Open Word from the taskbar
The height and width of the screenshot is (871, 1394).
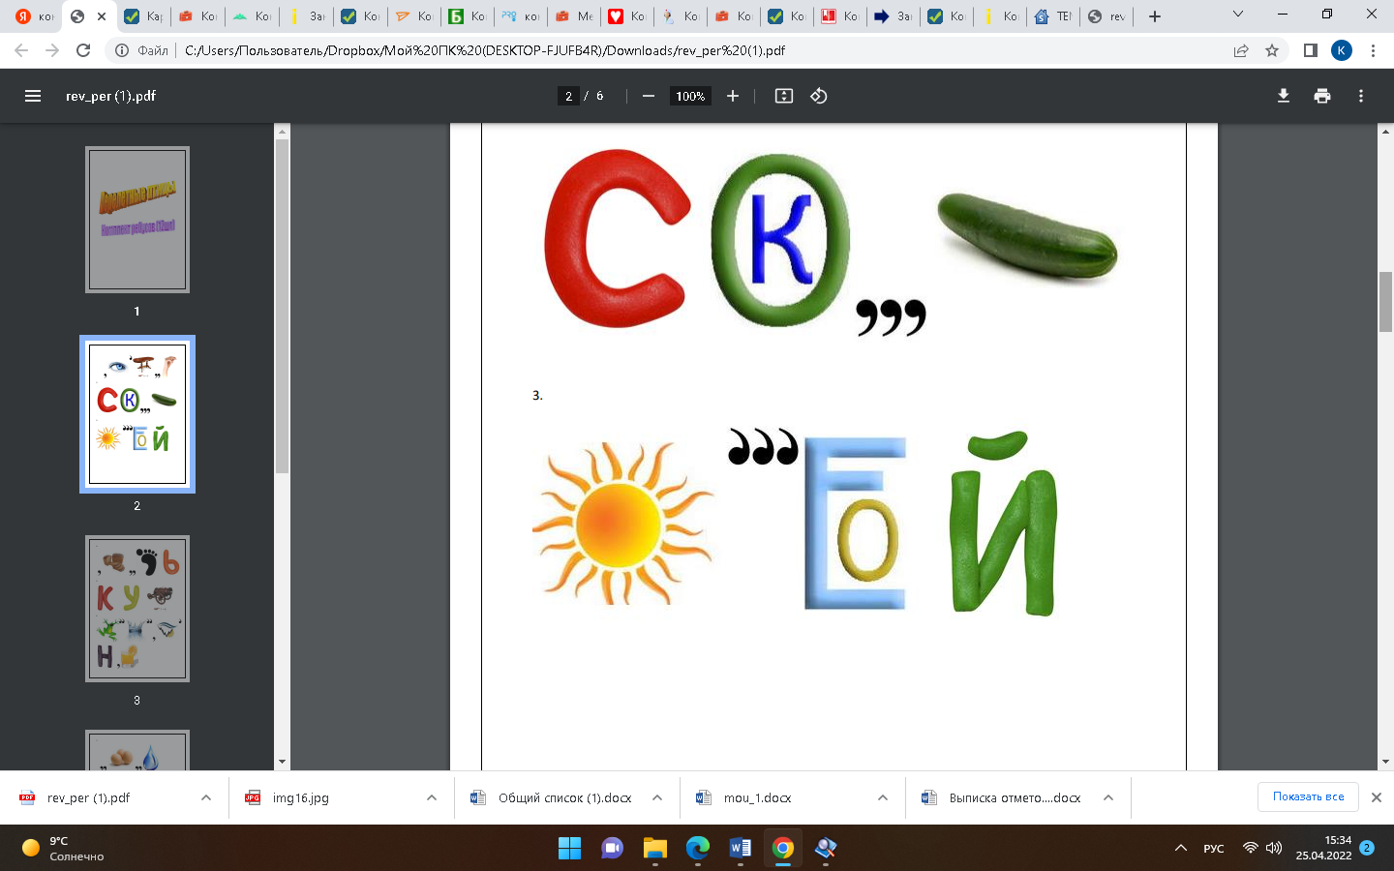(x=740, y=849)
